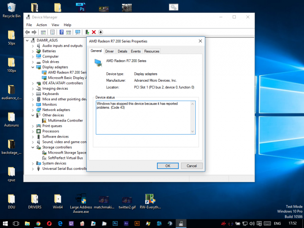
Task: Open Google Chrome from the taskbar
Action: coord(38,223)
